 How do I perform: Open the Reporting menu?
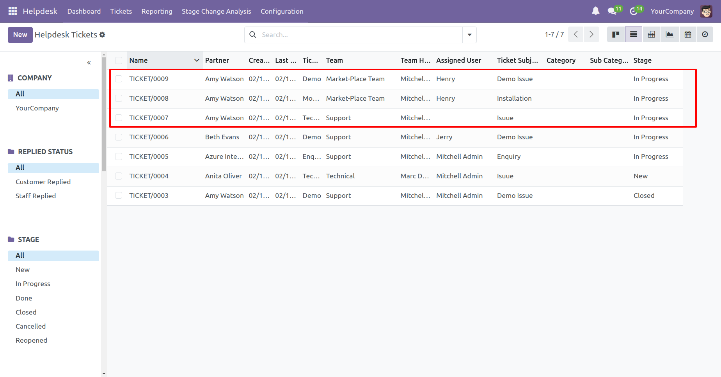157,11
